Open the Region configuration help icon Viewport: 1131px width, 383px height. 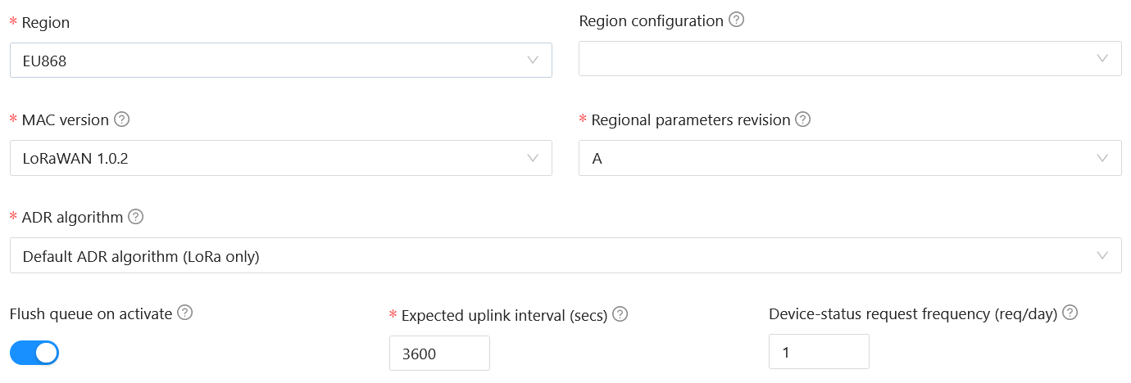736,20
